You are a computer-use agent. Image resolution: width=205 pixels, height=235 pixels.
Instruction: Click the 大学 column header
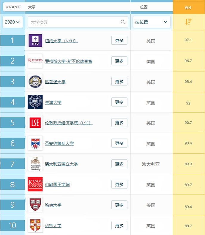pyautogui.click(x=32, y=7)
